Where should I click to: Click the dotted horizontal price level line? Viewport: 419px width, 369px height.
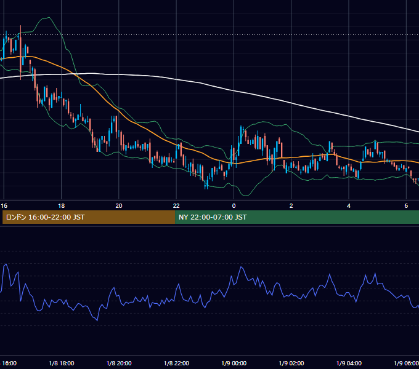(x=209, y=34)
